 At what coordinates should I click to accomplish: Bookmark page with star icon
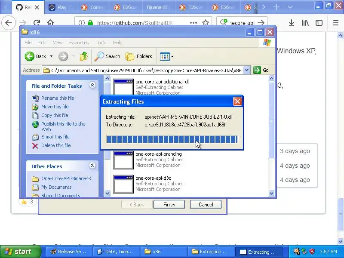pos(206,23)
